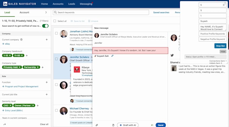Click the Positive Profile Keywords field
The width and height of the screenshot is (229, 127).
[x=212, y=34]
